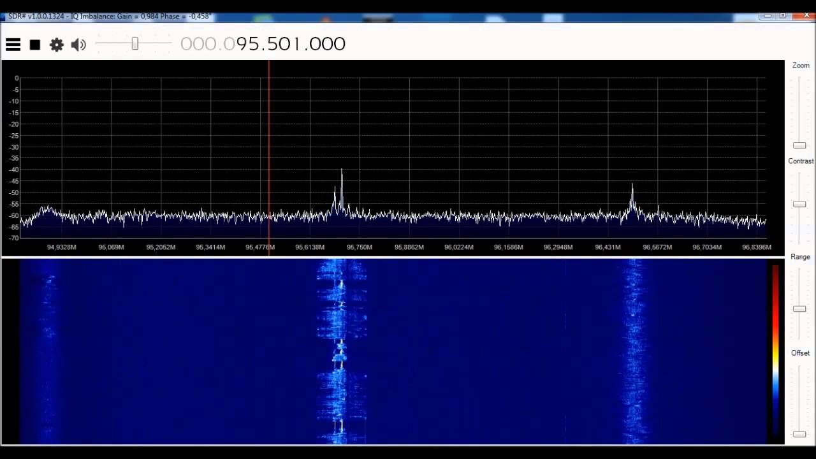The image size is (816, 459).
Task: Click the 96,431M frequency axis label
Action: [x=608, y=247]
